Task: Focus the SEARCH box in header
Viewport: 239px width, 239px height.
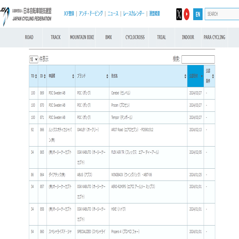Action: coord(222,14)
